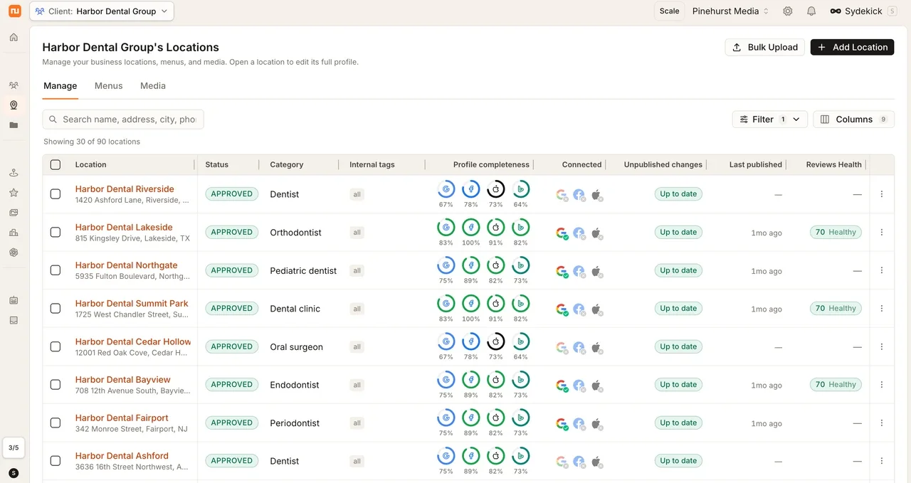Click Apple connection icon for Harbor Dental Cedar Hollow
911x483 pixels.
596,347
